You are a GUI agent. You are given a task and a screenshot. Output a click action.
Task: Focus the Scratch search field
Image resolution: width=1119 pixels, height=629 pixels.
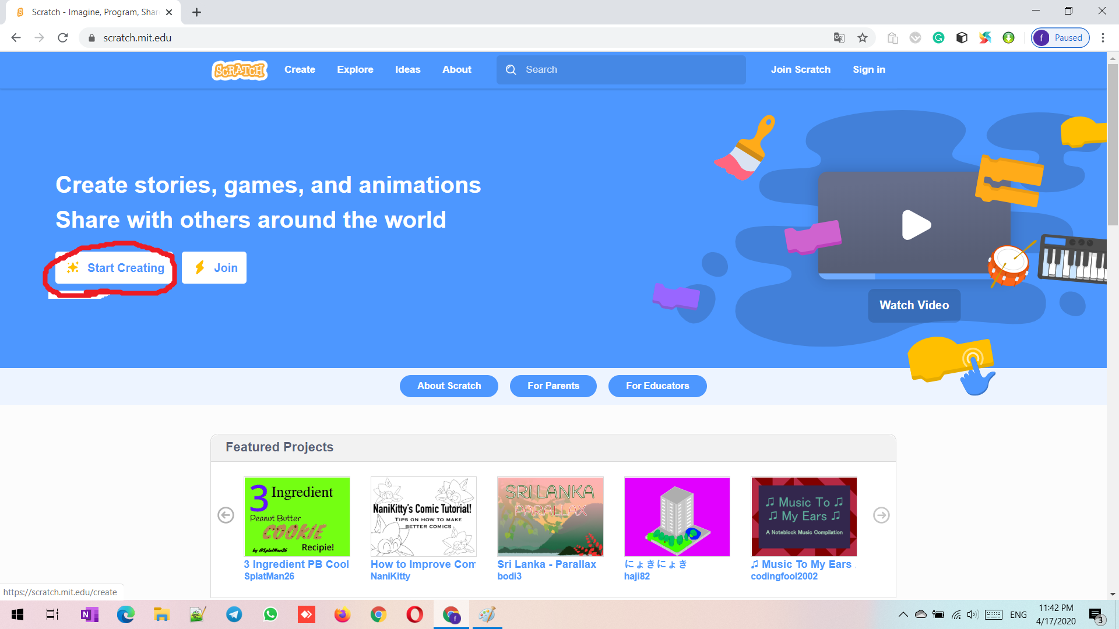pos(621,70)
